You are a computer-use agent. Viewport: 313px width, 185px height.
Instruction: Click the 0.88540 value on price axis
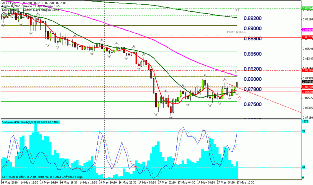tap(308, 49)
